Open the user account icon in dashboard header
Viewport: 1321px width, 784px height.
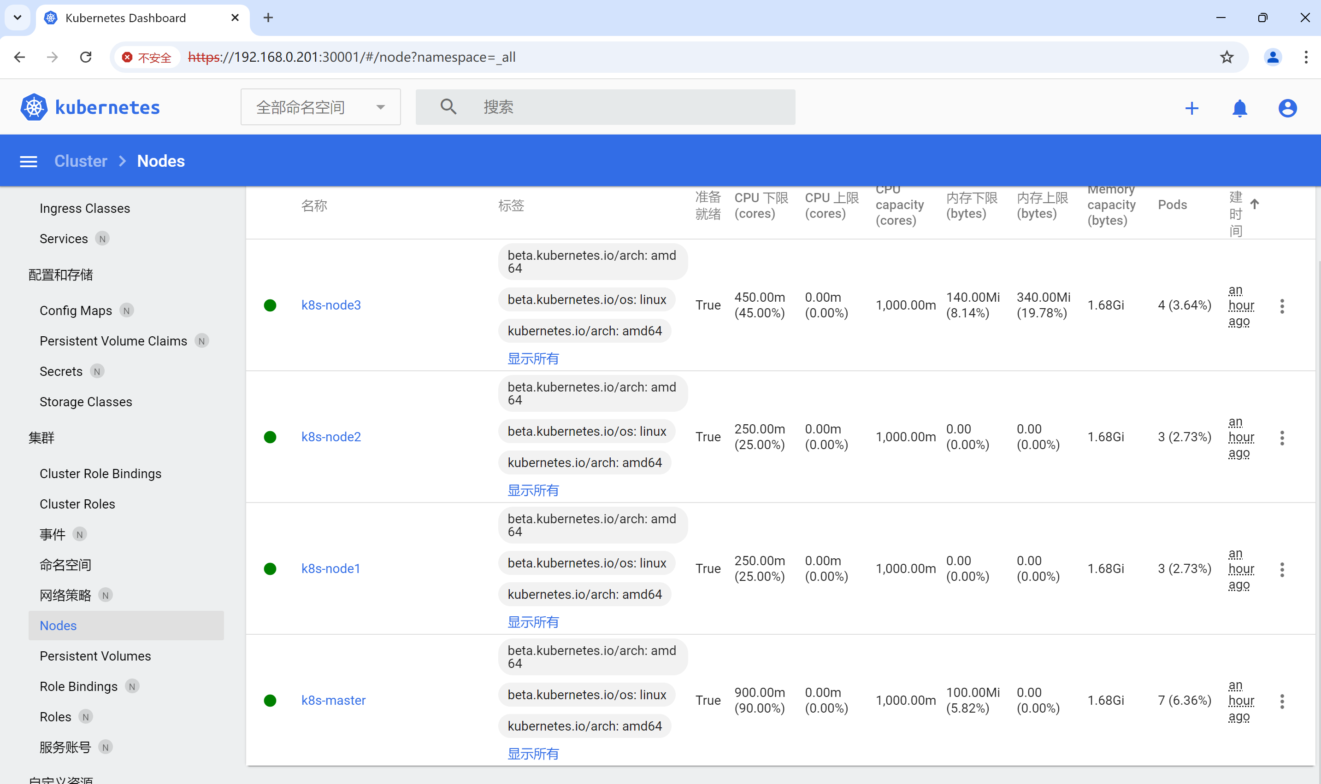pos(1287,108)
